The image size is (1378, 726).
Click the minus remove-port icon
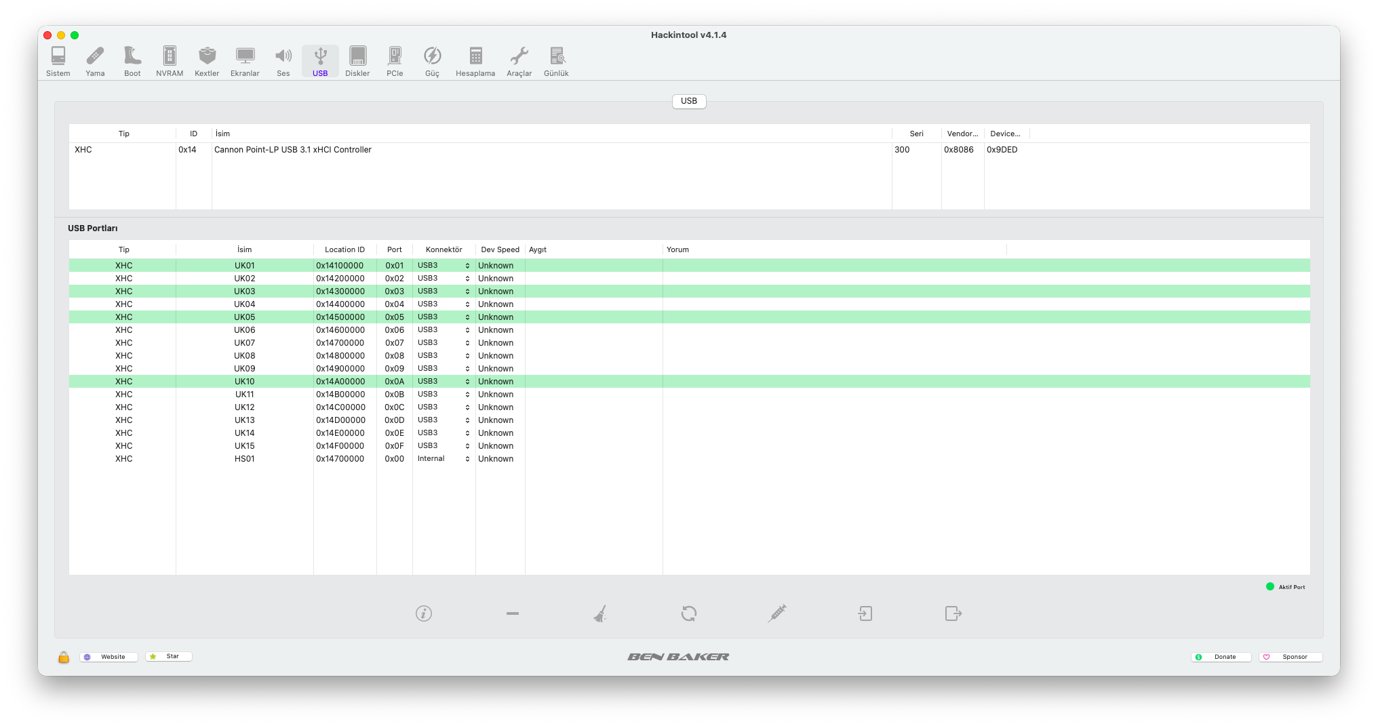513,613
